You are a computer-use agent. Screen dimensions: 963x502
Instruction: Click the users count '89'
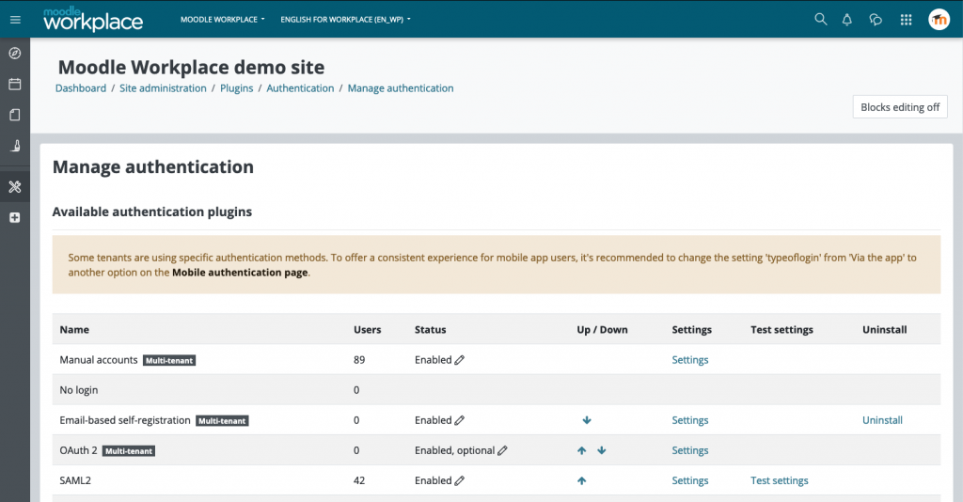(359, 360)
